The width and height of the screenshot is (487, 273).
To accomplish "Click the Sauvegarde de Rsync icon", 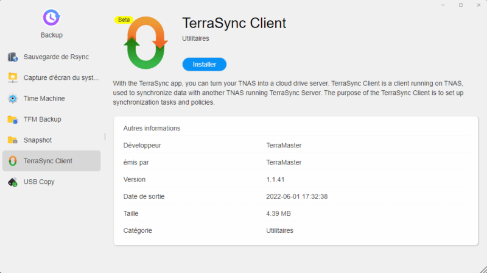I will tap(13, 57).
